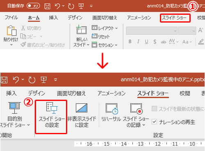Viewport: 205px width, 151px height.
Task: Click Redo in the lower screenshot's title bar
Action: [32, 80]
